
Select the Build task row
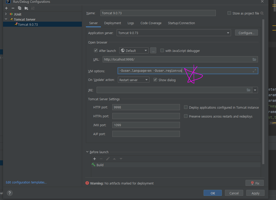pos(176,165)
